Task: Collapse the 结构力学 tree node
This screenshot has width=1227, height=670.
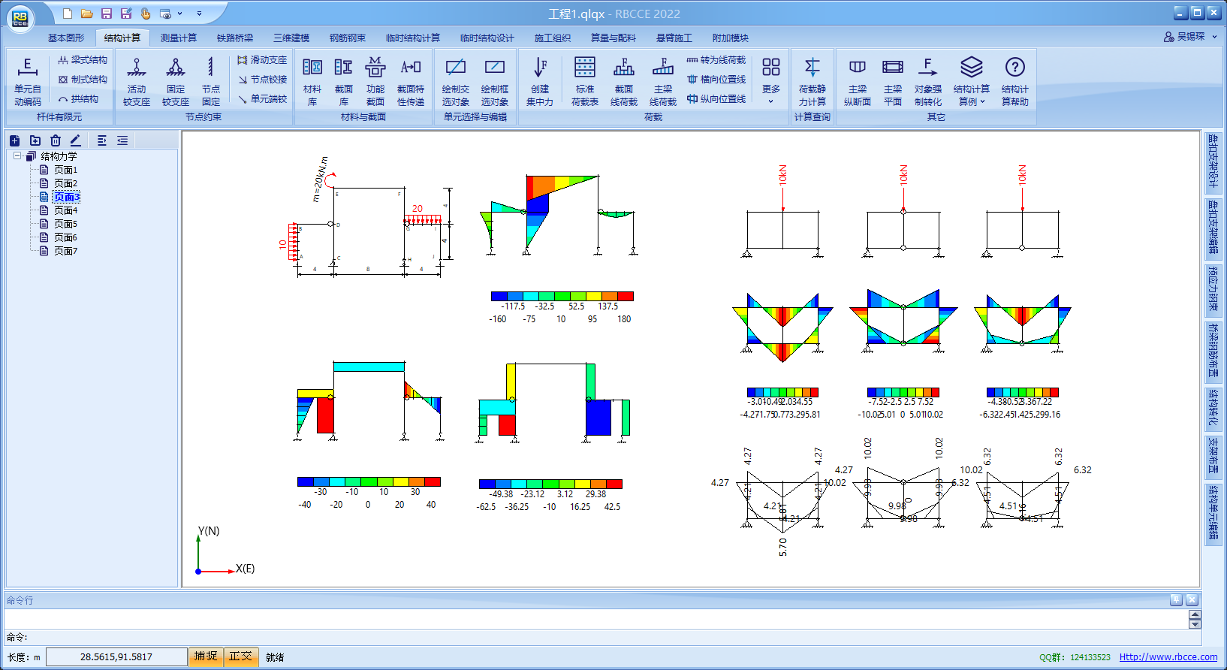Action: [17, 156]
